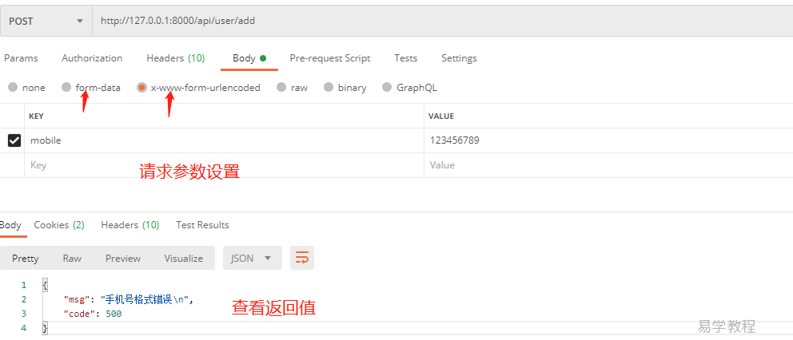Image resolution: width=793 pixels, height=340 pixels.
Task: Click the "code" key in response
Action: pyautogui.click(x=78, y=314)
